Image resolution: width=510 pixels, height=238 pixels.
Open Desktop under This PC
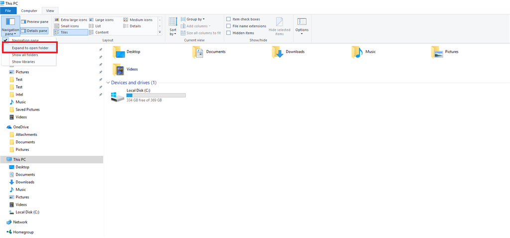click(x=22, y=167)
